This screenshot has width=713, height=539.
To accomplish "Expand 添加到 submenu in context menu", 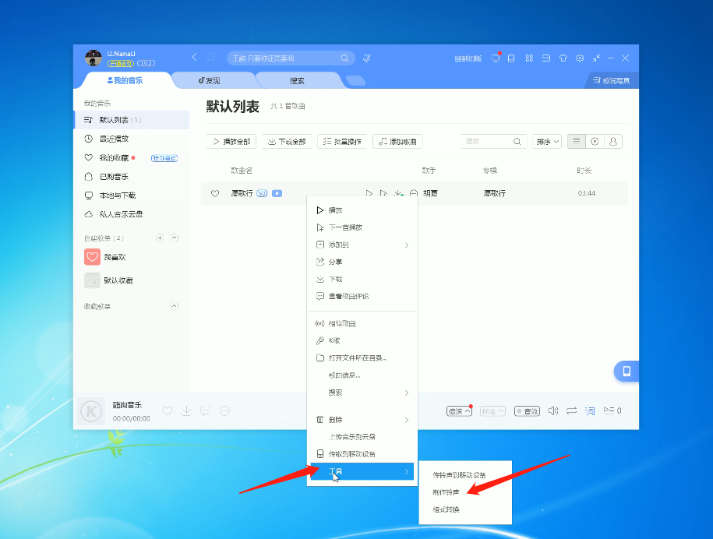I will pos(362,245).
